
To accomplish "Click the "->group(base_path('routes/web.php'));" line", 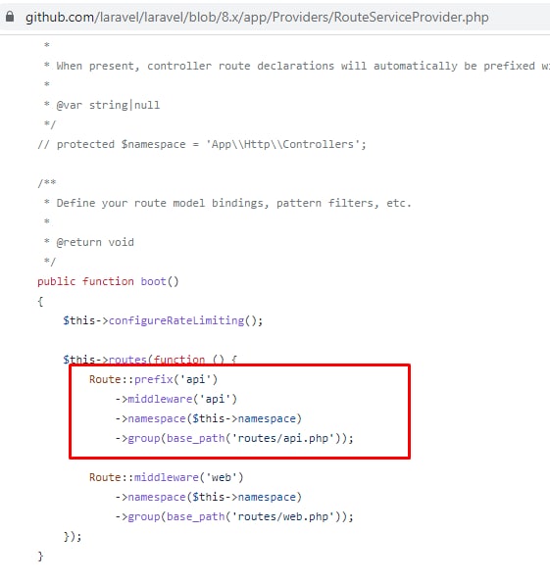I will coord(234,516).
